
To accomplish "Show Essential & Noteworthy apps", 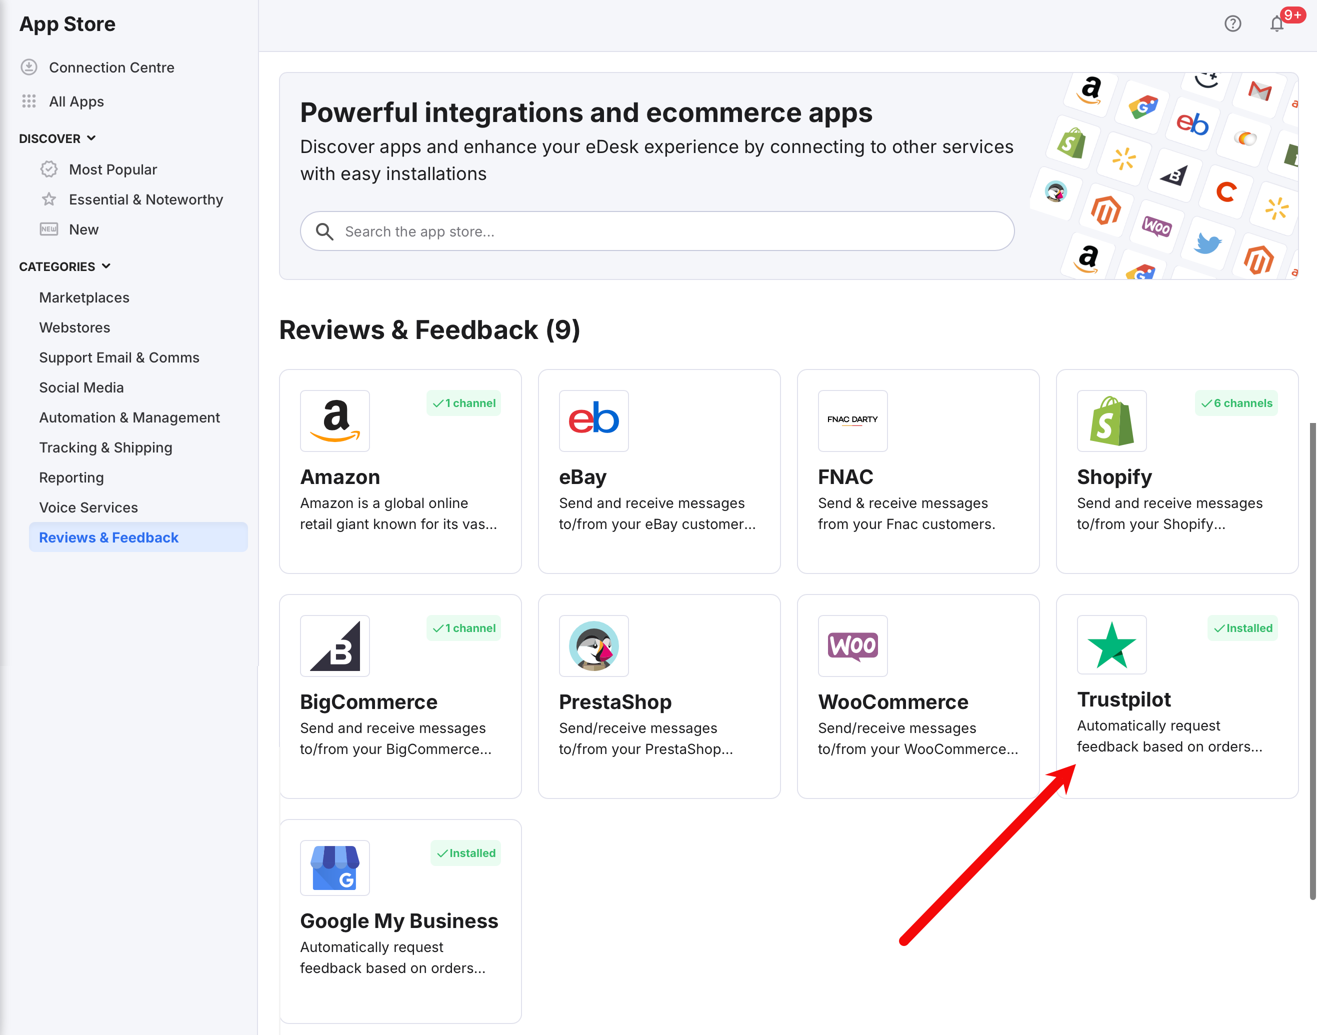I will [x=146, y=199].
